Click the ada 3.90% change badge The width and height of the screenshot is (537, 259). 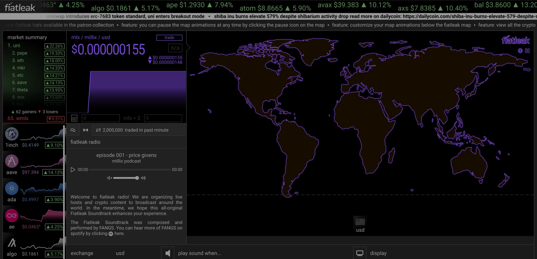coord(55,200)
